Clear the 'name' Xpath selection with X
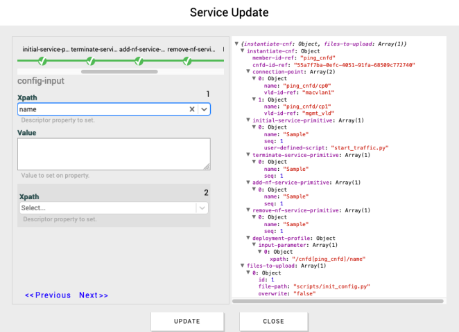 pyautogui.click(x=192, y=109)
